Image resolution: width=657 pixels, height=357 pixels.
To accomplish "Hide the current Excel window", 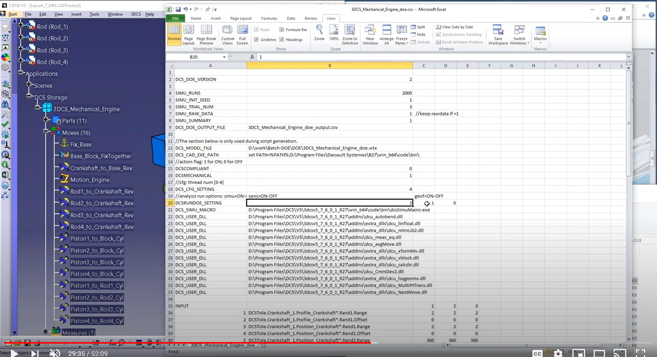I will [418, 35].
